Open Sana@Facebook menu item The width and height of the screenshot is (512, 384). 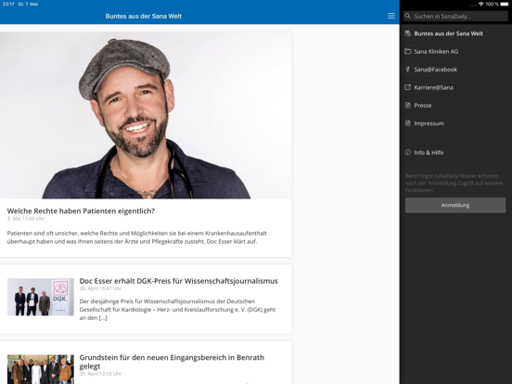click(x=455, y=70)
